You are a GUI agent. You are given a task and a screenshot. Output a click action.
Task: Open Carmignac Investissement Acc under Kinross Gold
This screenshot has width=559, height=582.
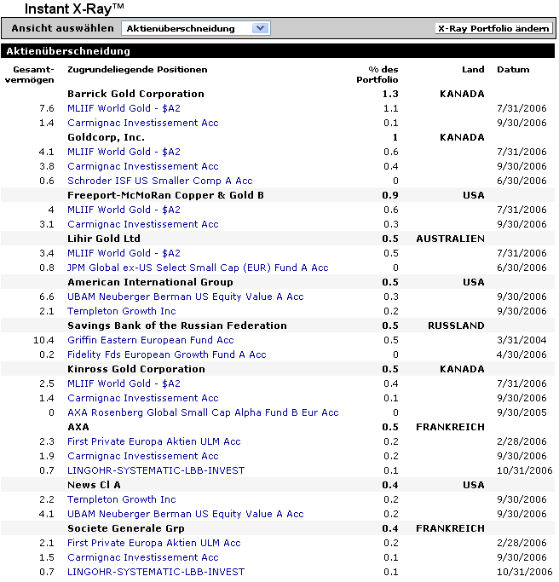[x=143, y=398]
